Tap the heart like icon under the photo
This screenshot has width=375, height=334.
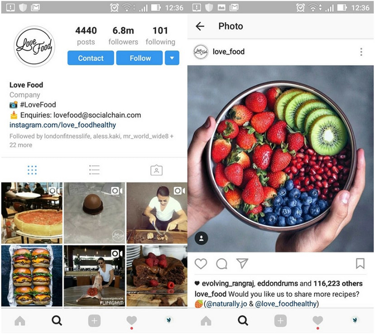tap(201, 264)
